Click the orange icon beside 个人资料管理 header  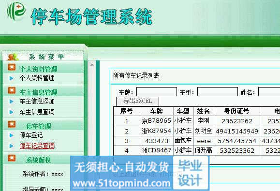tap(12, 67)
